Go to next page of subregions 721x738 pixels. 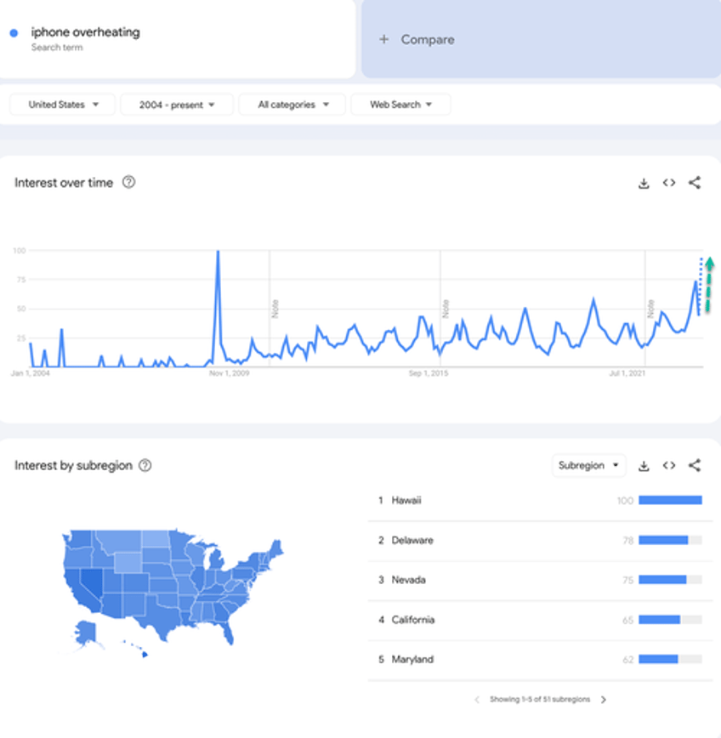coord(604,700)
